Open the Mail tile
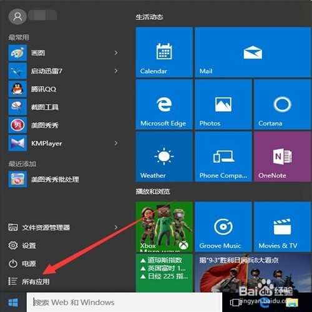Image resolution: width=312 pixels, height=312 pixels. click(x=253, y=52)
